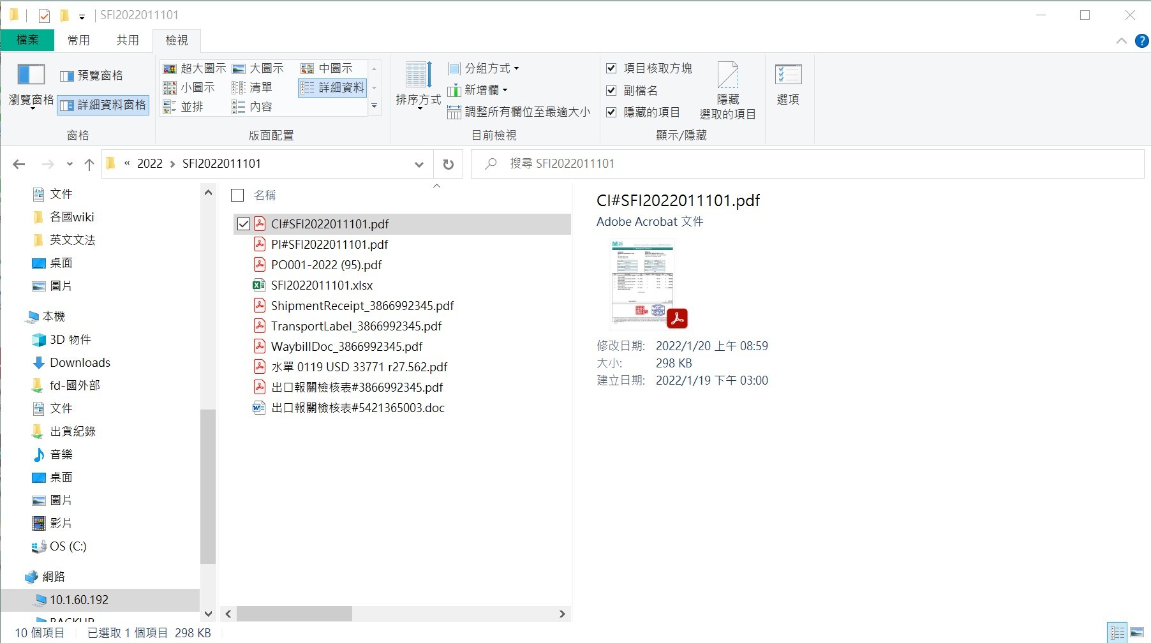Sort by the 名稱 column header
1151x643 pixels.
coord(265,195)
